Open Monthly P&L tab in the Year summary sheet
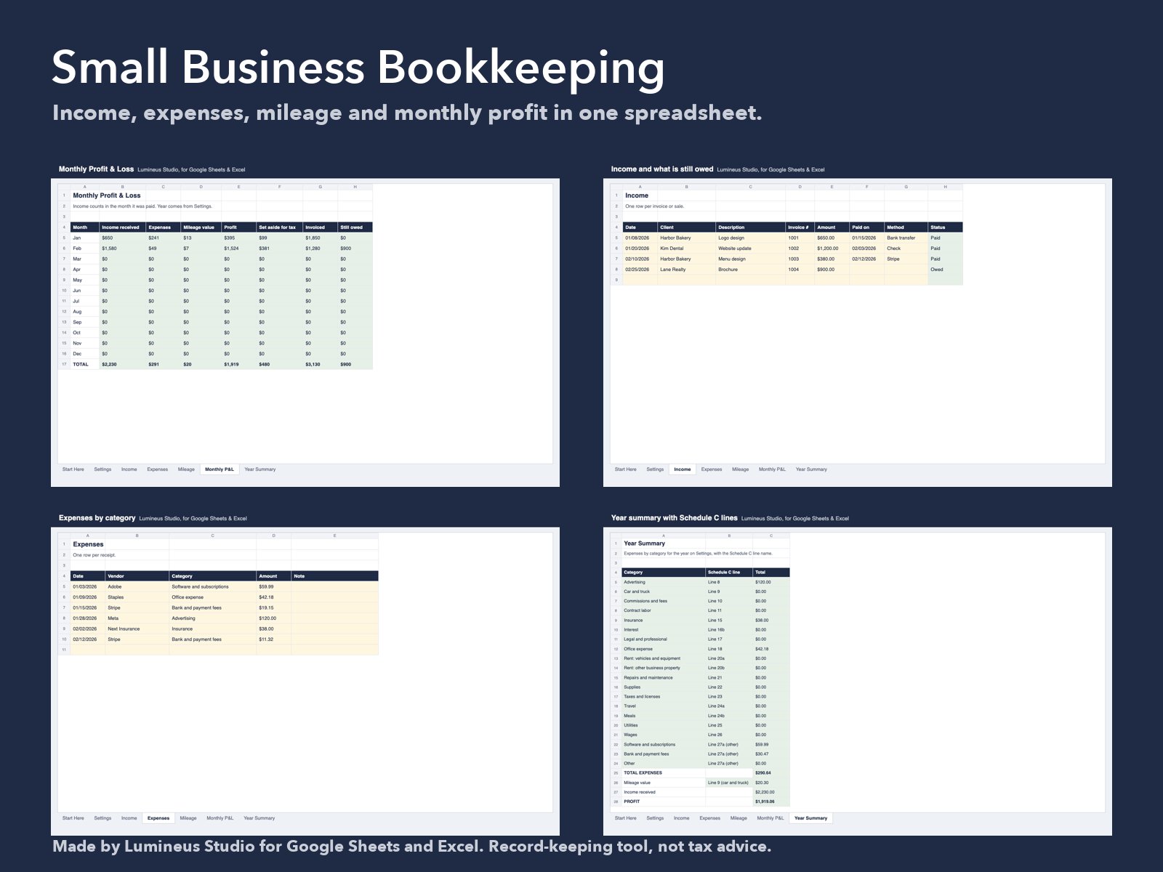The width and height of the screenshot is (1163, 872). click(x=770, y=818)
